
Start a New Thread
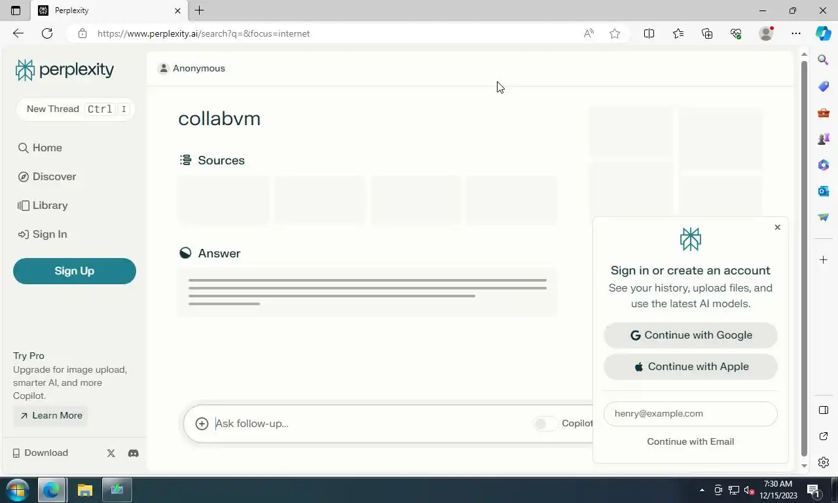[x=75, y=109]
